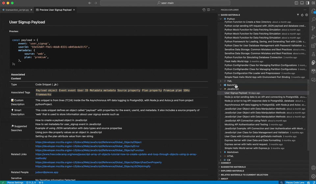Click the judson@pieces.app email link
The width and height of the screenshot is (316, 184).
(x=46, y=172)
